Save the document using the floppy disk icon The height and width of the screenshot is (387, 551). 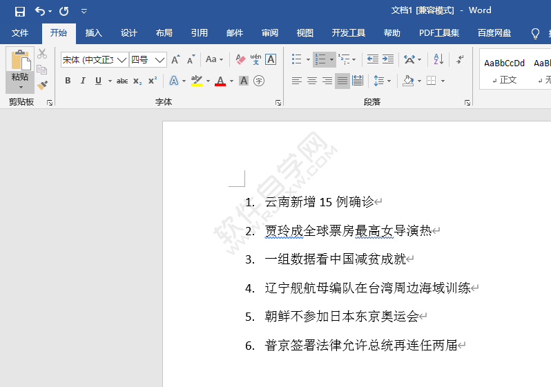(20, 11)
